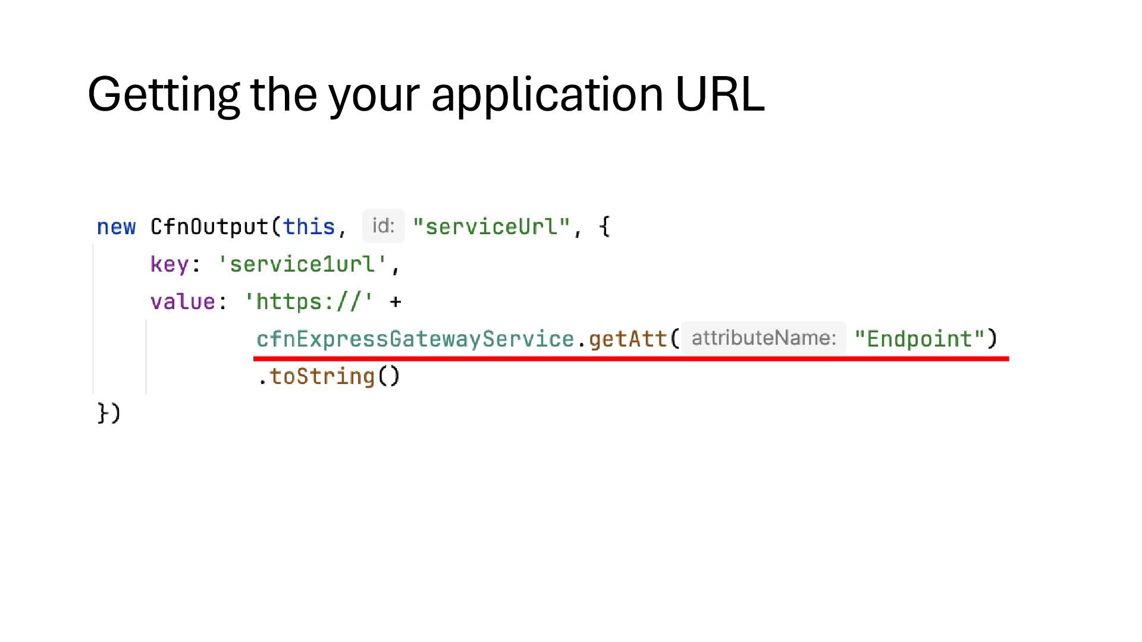Click the word 'URL' in the title
The height and width of the screenshot is (642, 1142).
click(x=719, y=94)
